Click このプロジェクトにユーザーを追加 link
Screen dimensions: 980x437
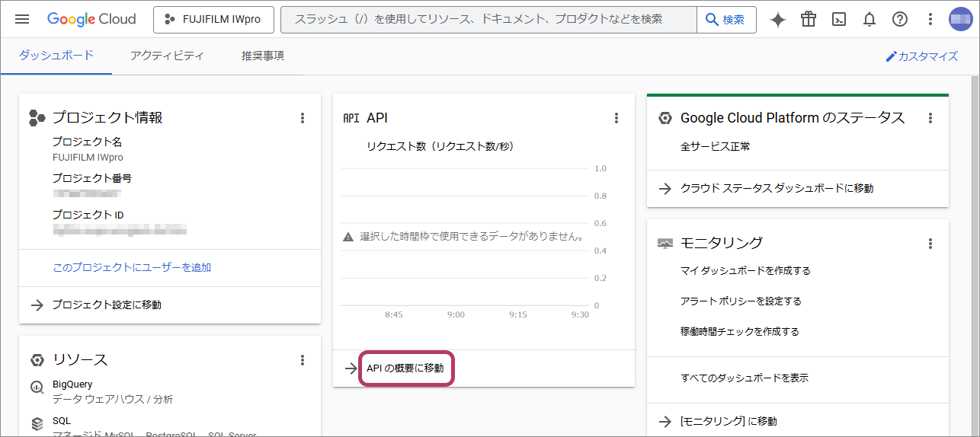point(132,267)
